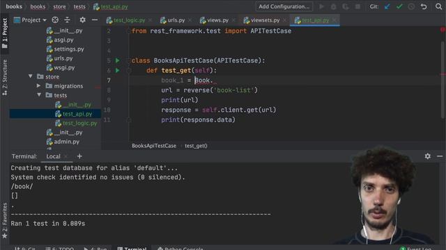
Task: Click the Run with Coverage icon
Action: tap(346, 6)
